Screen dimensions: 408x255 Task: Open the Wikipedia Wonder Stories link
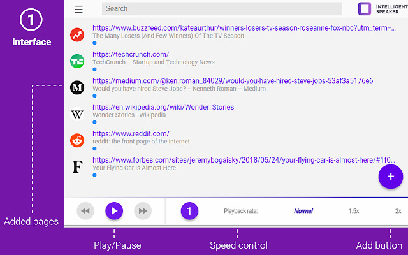coord(163,107)
